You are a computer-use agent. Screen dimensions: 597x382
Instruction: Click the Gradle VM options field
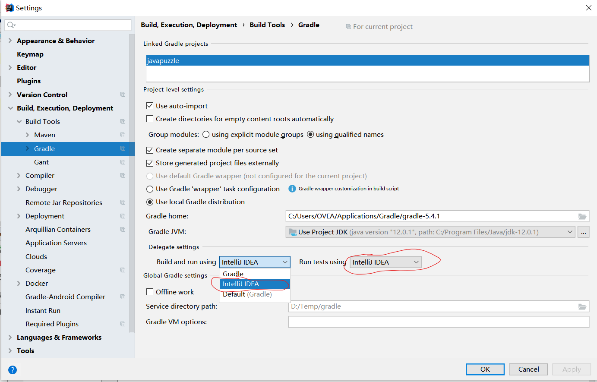439,322
